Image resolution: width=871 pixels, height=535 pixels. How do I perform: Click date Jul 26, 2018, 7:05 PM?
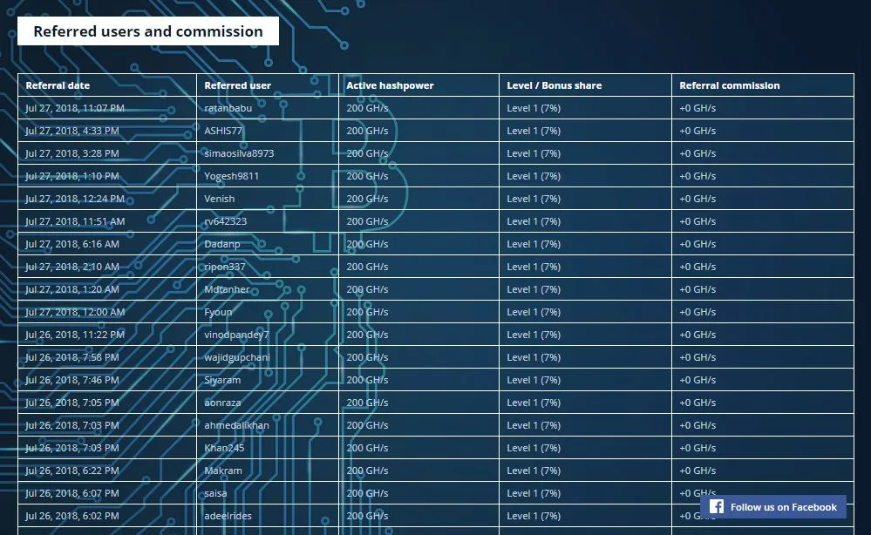pos(72,403)
